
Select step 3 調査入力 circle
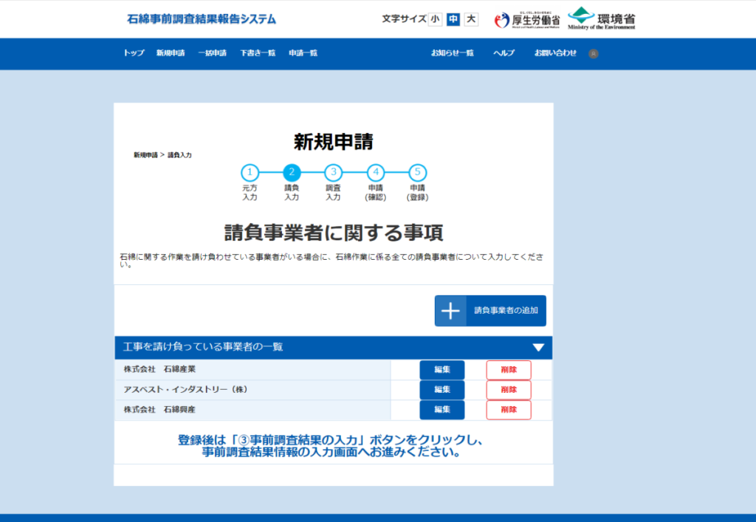(333, 173)
